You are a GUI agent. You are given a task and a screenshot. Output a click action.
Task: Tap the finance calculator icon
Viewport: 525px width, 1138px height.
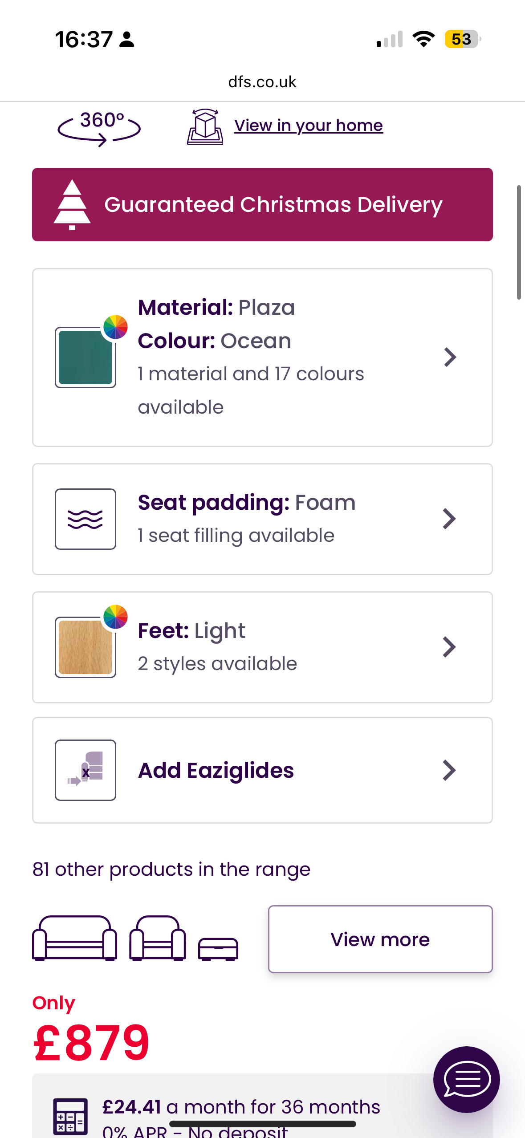[x=70, y=1116]
